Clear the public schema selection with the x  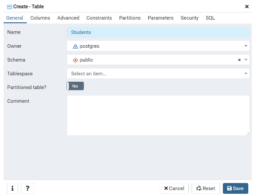239,60
